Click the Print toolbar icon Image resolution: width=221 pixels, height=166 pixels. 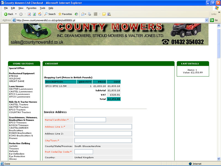point(90,14)
